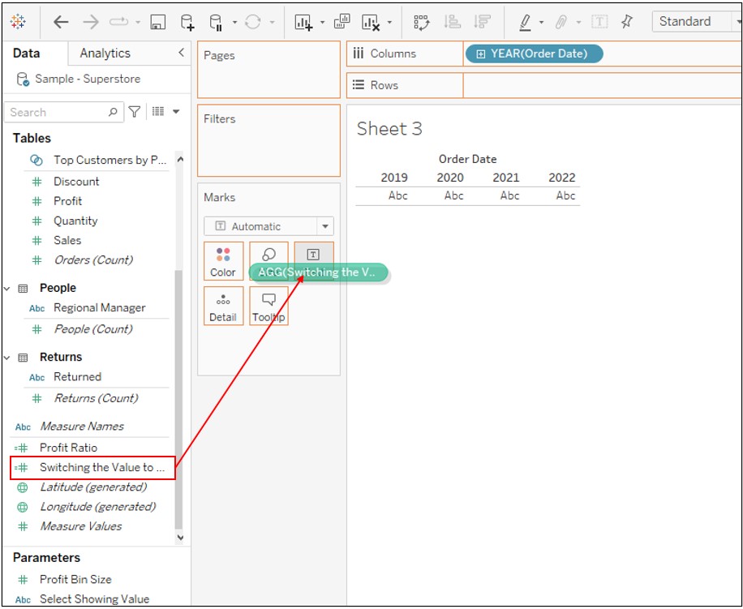Click the view data grid icon
The width and height of the screenshot is (743, 609).
point(158,112)
